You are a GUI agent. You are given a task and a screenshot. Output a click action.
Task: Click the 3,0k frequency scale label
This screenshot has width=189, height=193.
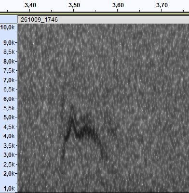9,155
